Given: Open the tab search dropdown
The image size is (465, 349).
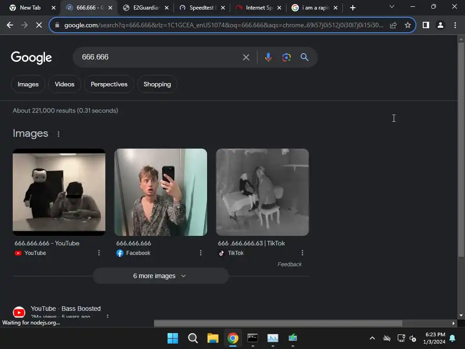Looking at the screenshot, I should point(392,6).
